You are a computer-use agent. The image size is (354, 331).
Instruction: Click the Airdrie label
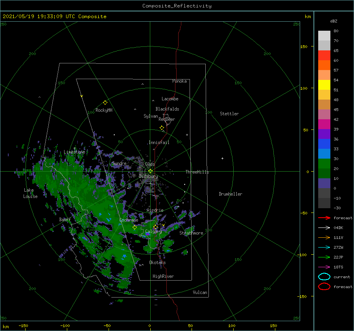point(155,210)
